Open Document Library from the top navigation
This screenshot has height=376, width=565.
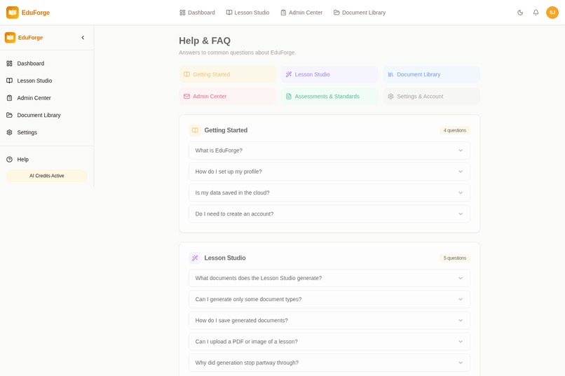pos(360,13)
